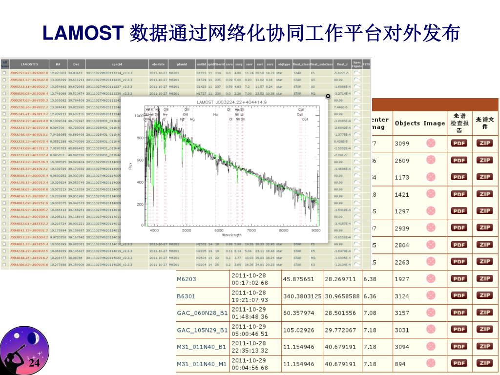Check the box for J005201.53+393642.8
The image size is (500, 375).
click(4, 80)
